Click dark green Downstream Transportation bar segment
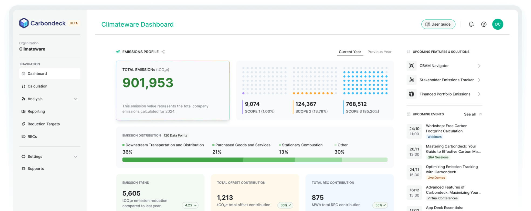 pos(183,160)
